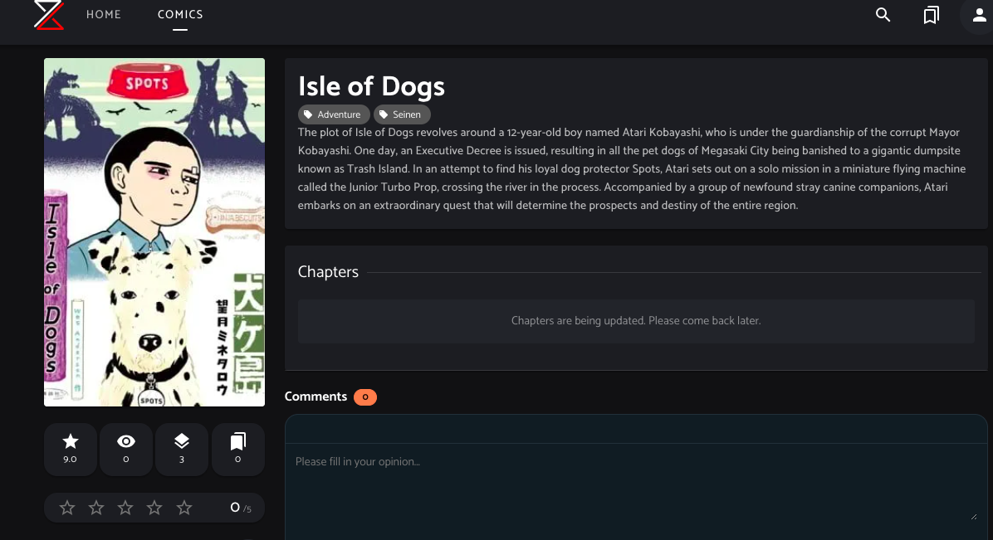Click the Isle of Dogs cover image

coord(154,232)
